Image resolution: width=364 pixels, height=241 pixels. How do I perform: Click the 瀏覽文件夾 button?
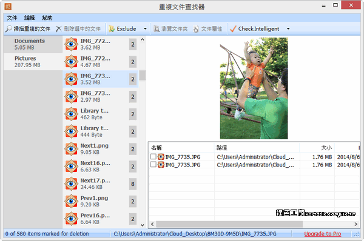[170, 28]
